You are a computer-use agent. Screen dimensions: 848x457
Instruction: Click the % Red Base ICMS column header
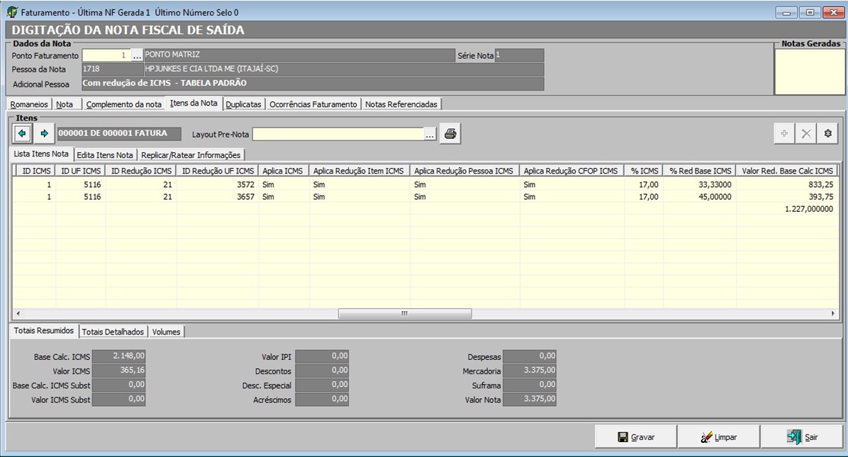point(699,171)
